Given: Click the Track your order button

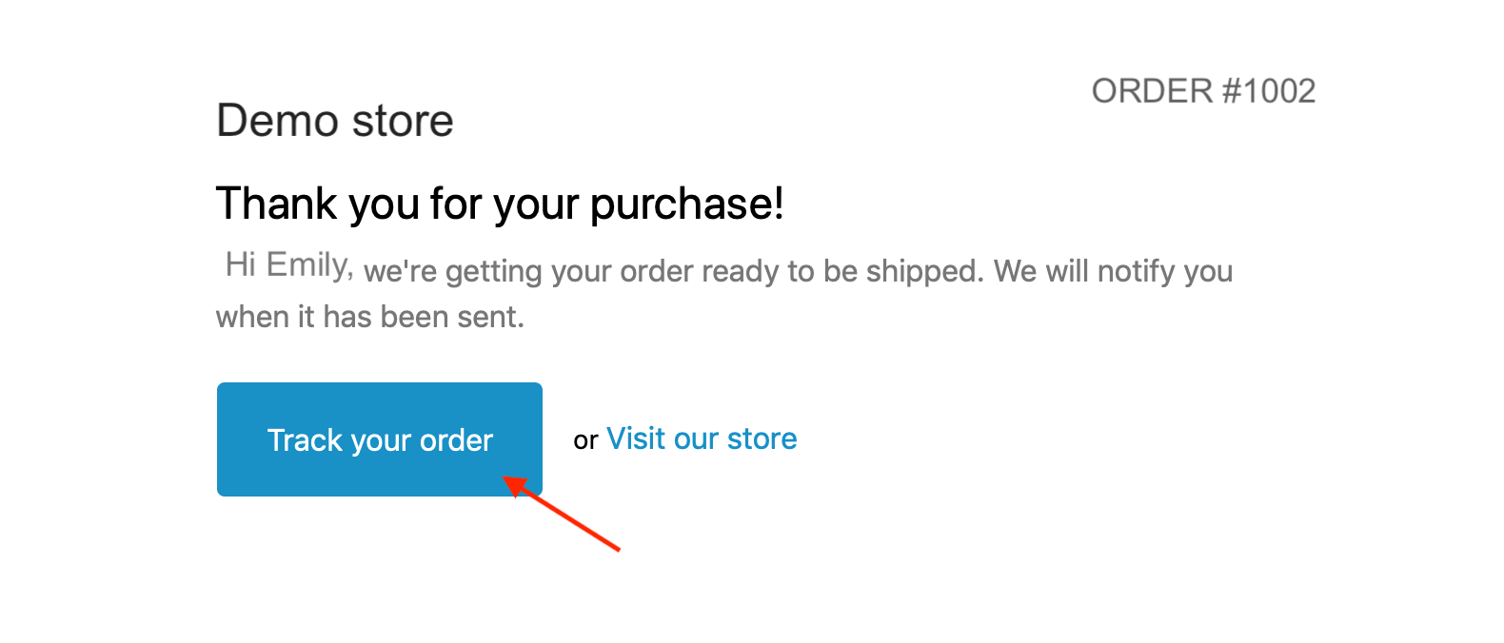Looking at the screenshot, I should coord(379,439).
